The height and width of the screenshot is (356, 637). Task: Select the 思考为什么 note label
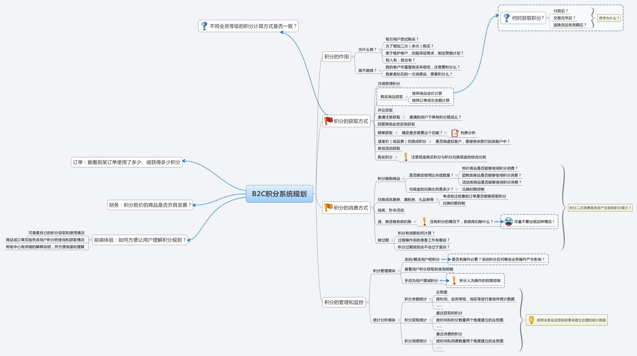click(609, 18)
